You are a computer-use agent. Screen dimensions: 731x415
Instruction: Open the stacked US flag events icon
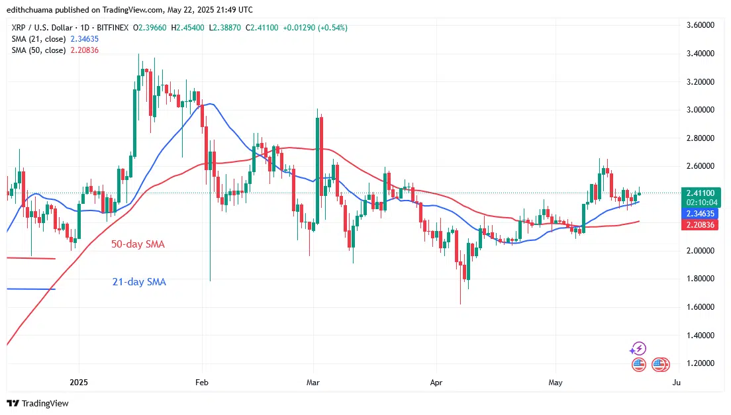pos(661,364)
